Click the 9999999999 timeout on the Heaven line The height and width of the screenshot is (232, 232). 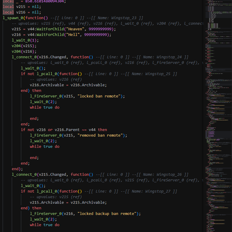[100, 29]
